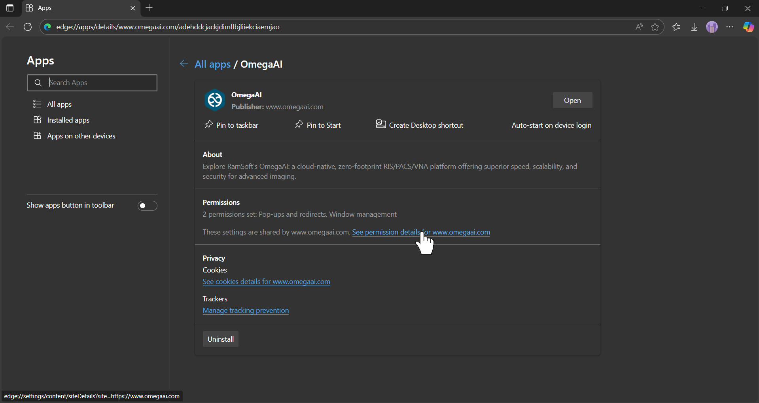The height and width of the screenshot is (403, 759).
Task: Select All apps in the sidebar
Action: point(59,104)
